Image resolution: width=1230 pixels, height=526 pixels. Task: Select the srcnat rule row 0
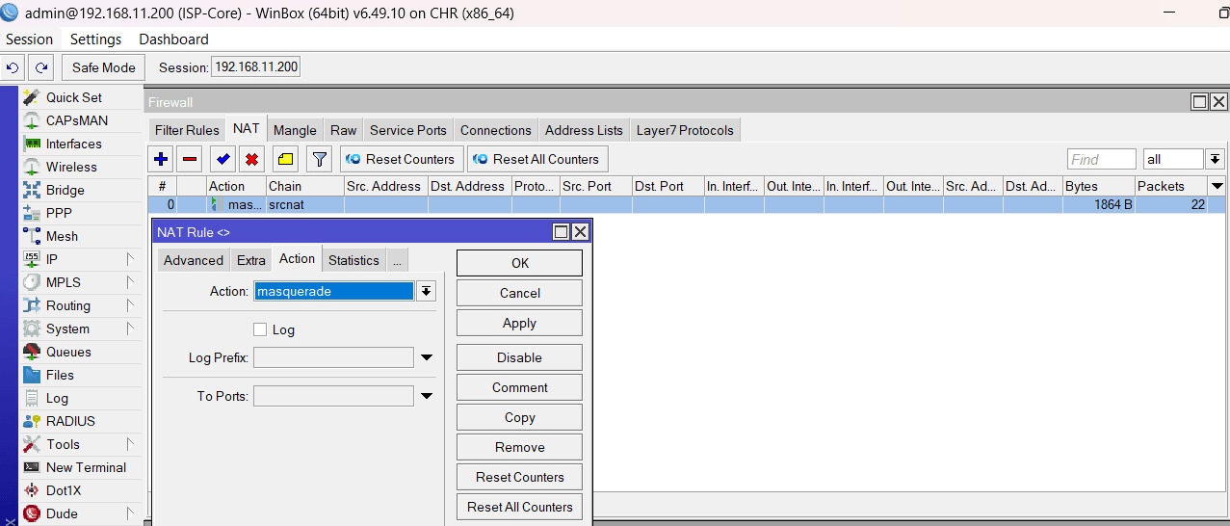(686, 204)
